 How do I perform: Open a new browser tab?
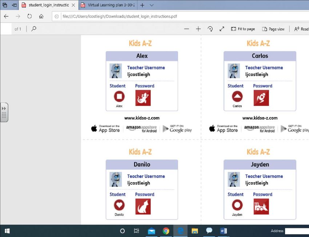point(142,5)
